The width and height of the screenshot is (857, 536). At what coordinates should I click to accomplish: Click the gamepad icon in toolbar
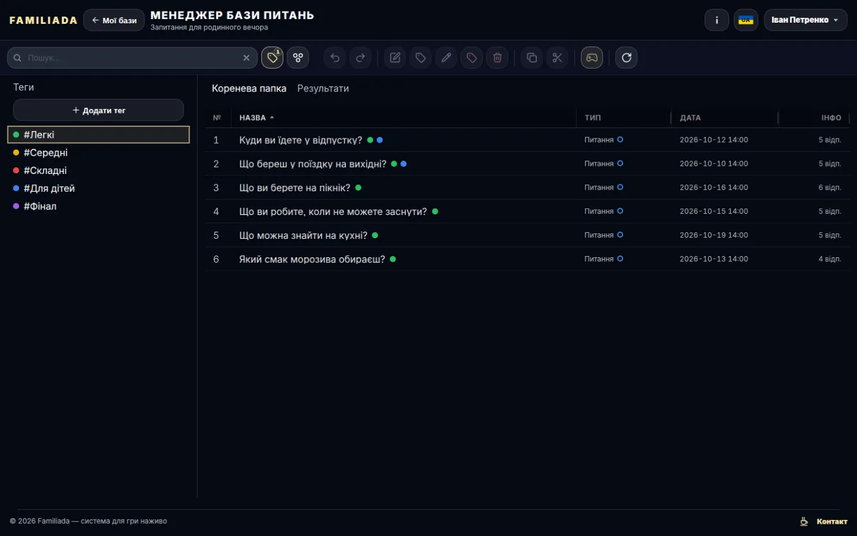[592, 58]
